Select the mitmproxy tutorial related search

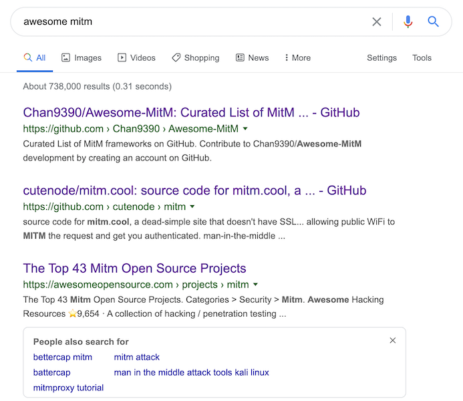click(x=68, y=388)
